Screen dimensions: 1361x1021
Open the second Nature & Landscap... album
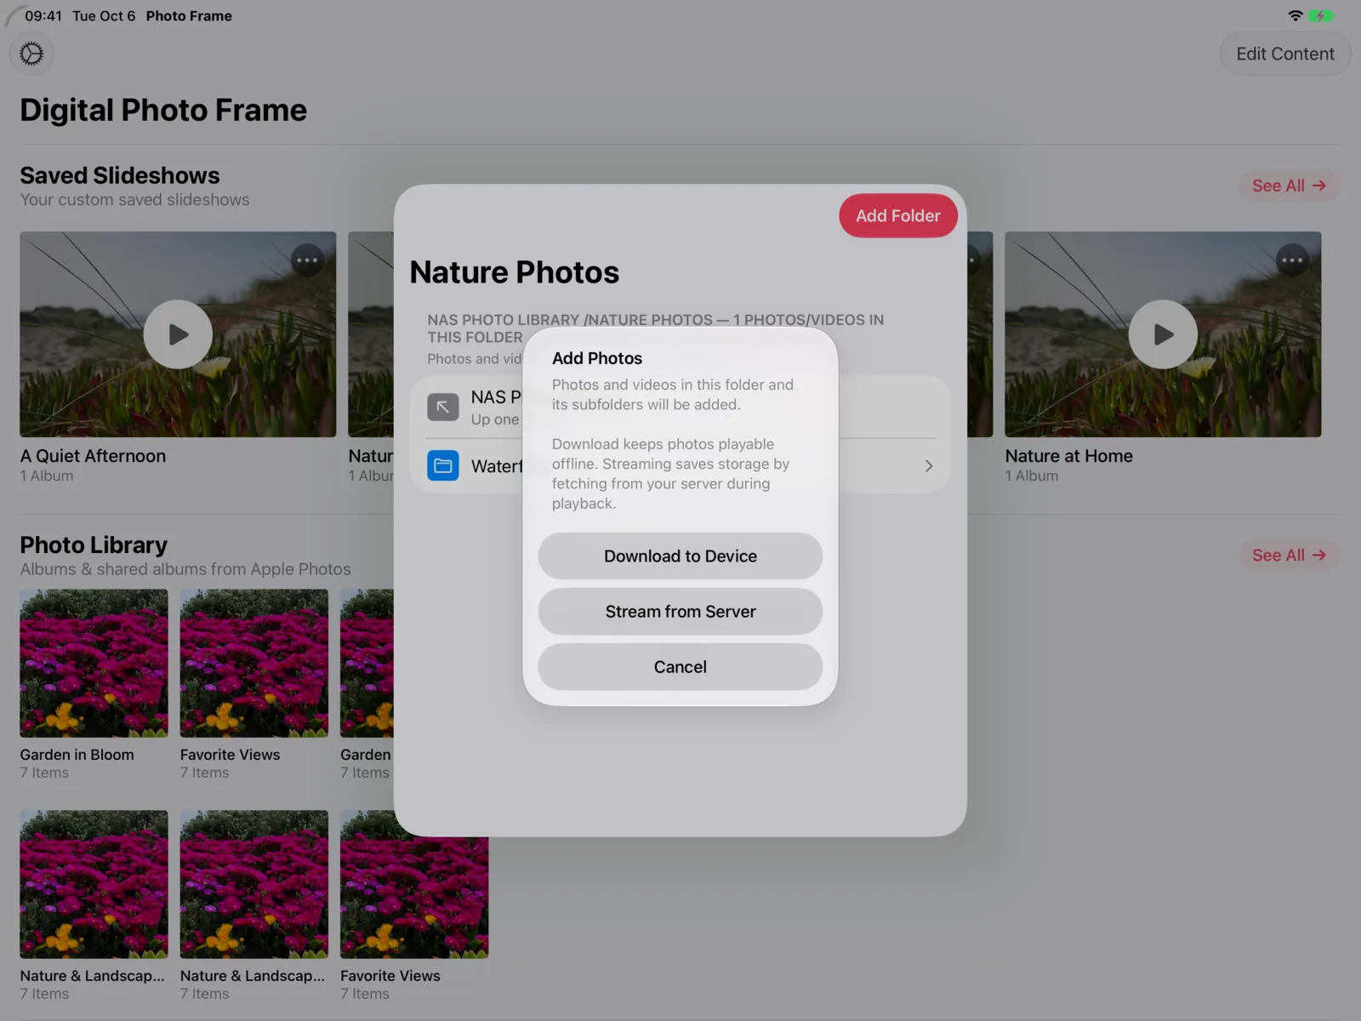click(x=253, y=885)
